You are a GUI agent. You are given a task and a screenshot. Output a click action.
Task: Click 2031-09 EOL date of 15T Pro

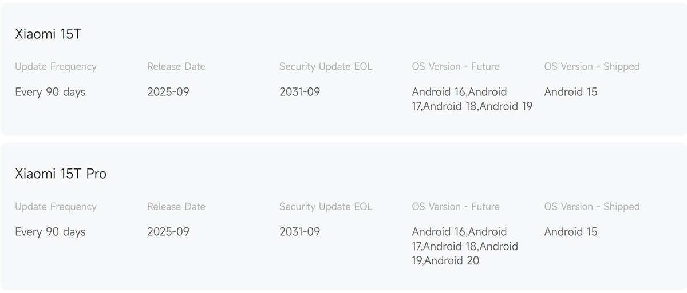[299, 232]
